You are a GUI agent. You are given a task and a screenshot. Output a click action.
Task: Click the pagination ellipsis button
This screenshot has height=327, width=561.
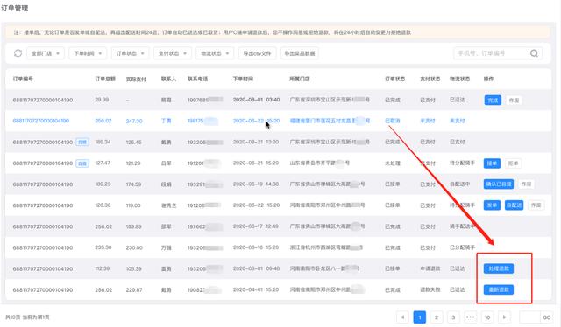tap(470, 317)
